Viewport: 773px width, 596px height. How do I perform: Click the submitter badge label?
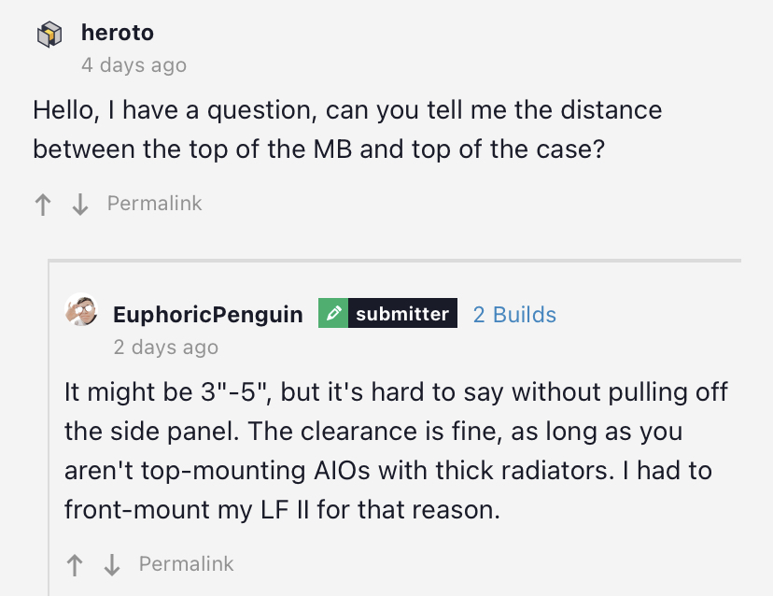click(x=401, y=314)
